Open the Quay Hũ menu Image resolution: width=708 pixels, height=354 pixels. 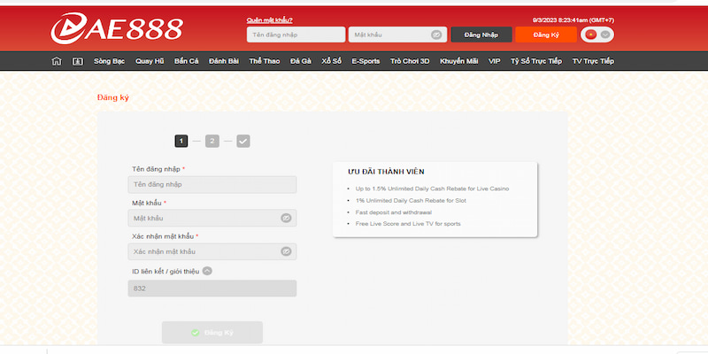(150, 61)
